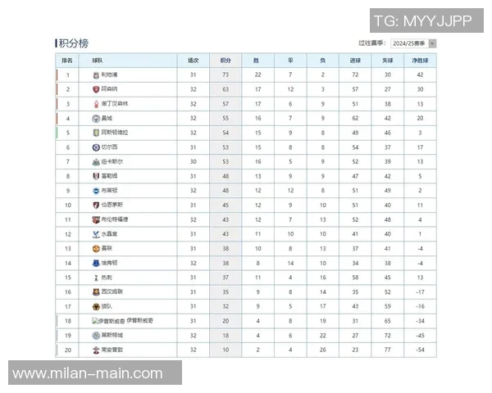The image size is (492, 393).
Task: Select the Chelsea (切尔西) club badge
Action: tap(95, 147)
